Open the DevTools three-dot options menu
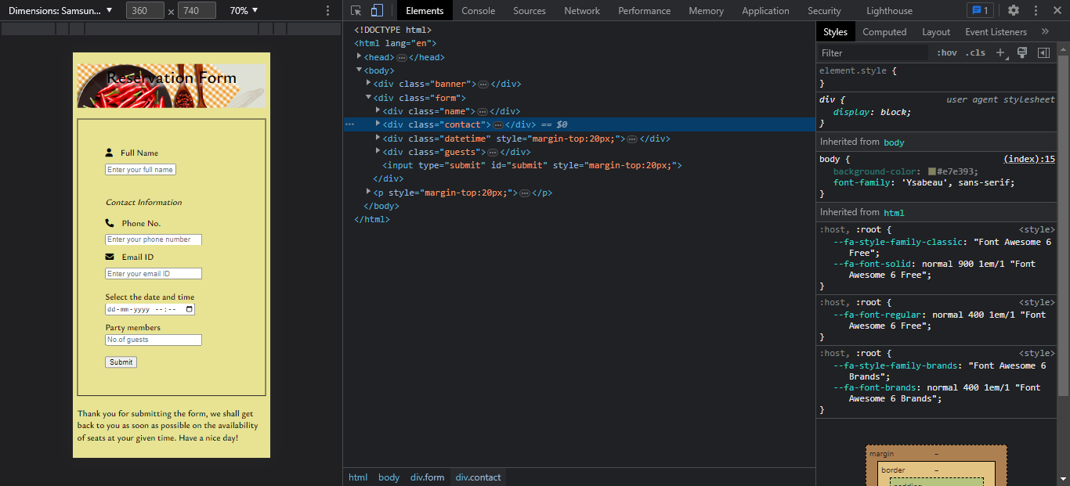The width and height of the screenshot is (1070, 486). [1036, 10]
